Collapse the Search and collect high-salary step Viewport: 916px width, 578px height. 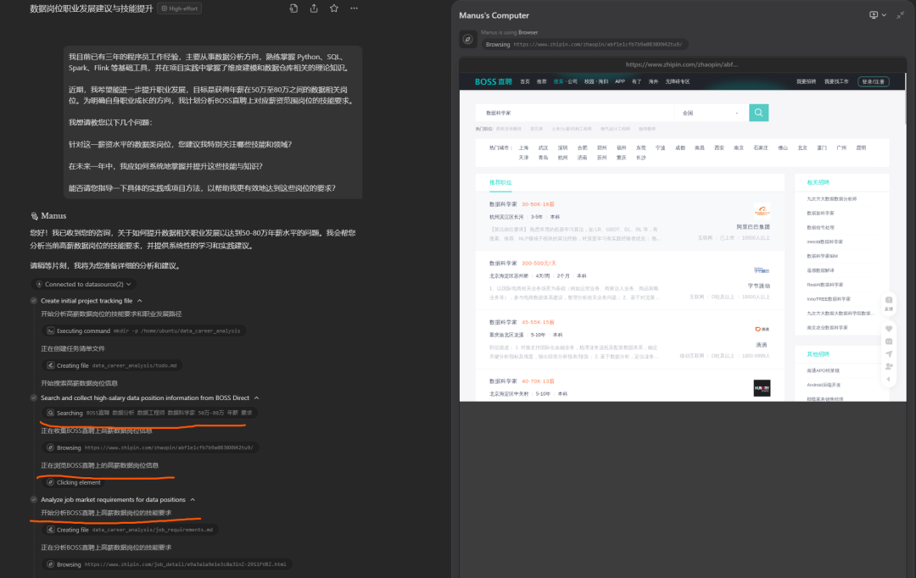256,398
